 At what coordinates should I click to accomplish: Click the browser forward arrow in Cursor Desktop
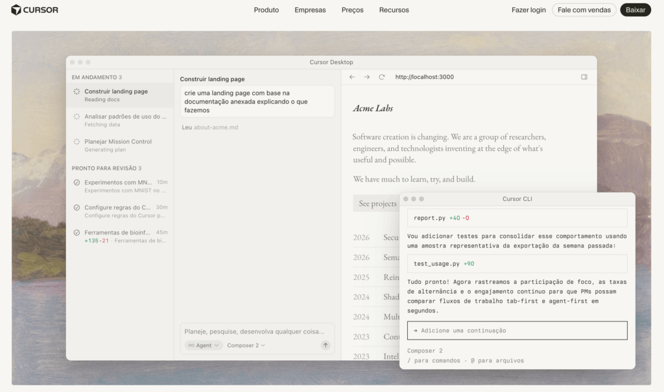click(367, 77)
